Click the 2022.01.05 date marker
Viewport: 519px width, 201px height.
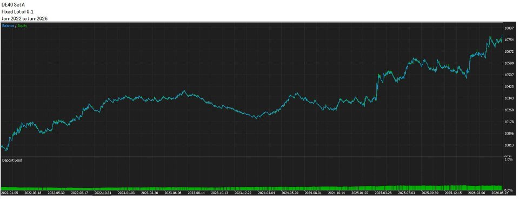10,192
